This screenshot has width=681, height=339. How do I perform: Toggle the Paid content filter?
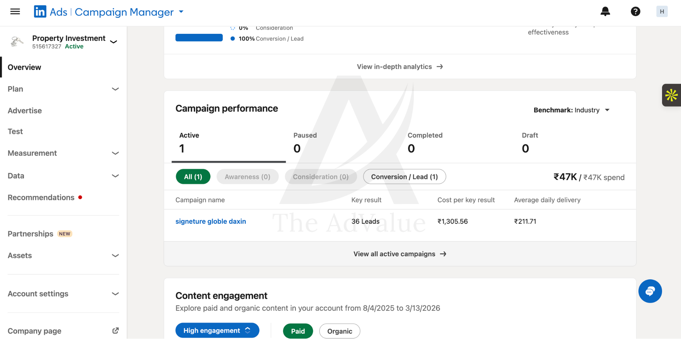[x=298, y=331]
